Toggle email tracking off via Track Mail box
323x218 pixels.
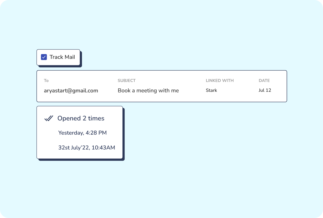click(x=44, y=57)
